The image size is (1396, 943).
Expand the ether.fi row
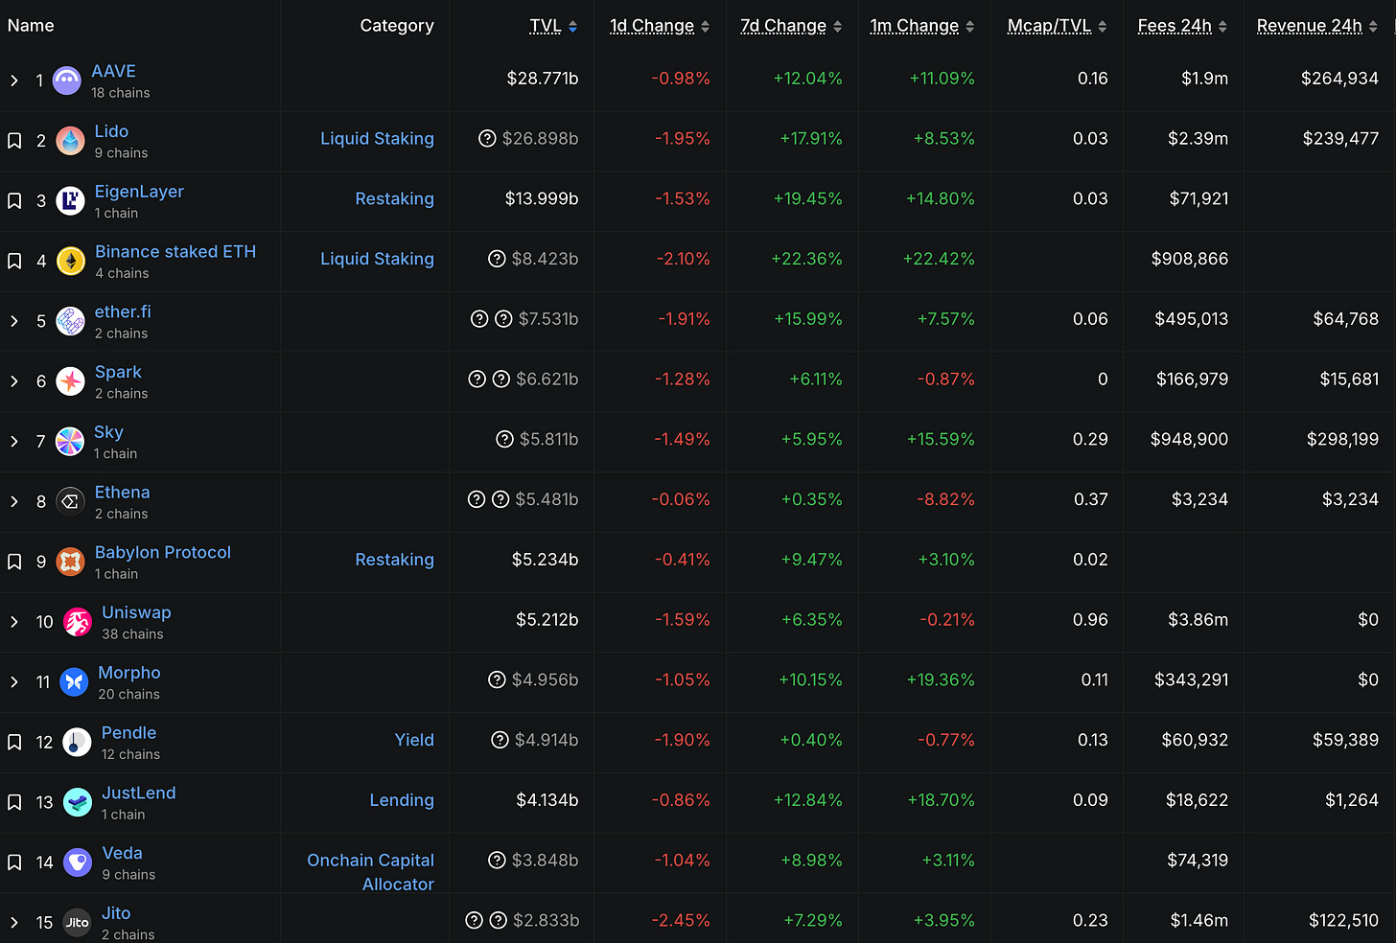pos(14,321)
